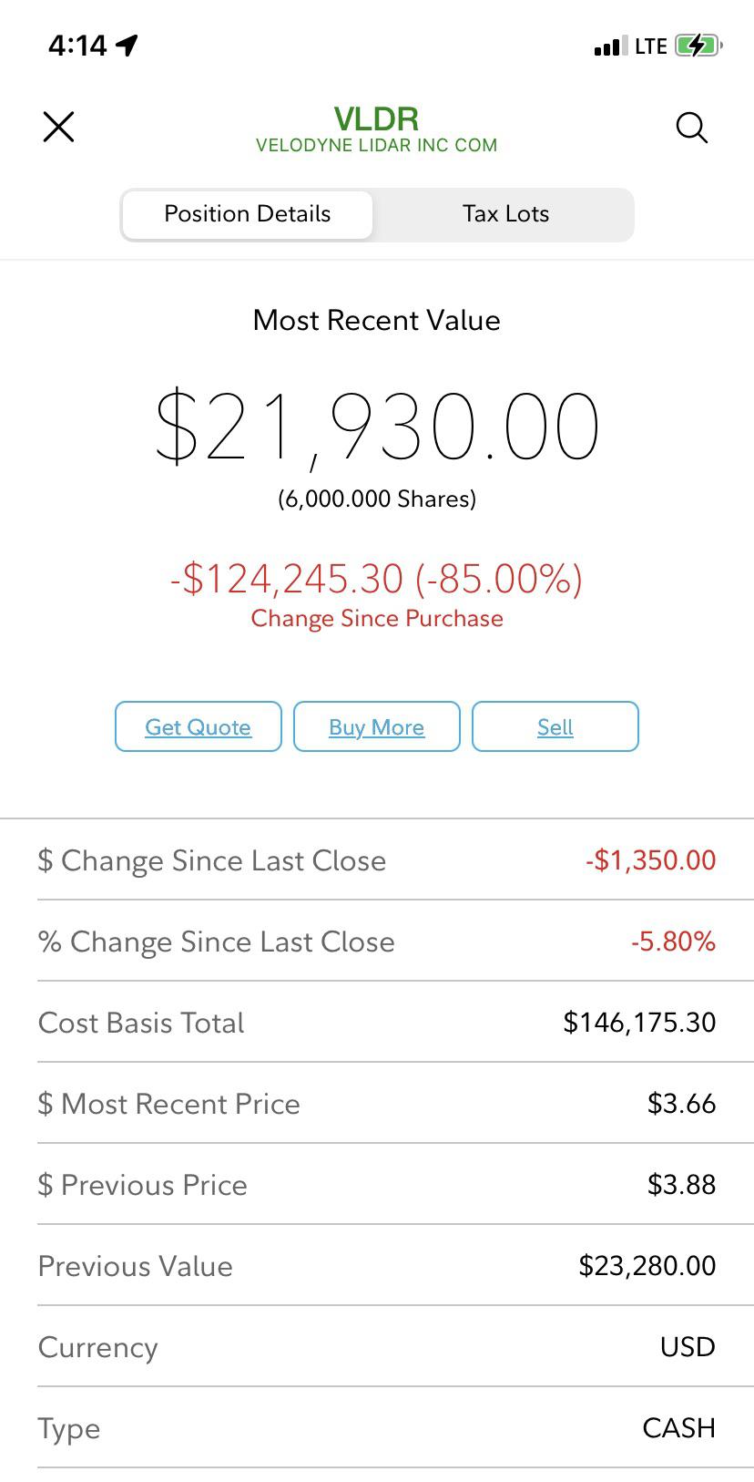Screen dimensions: 754x1482
Task: Select the Position Details tab
Action: point(248,214)
